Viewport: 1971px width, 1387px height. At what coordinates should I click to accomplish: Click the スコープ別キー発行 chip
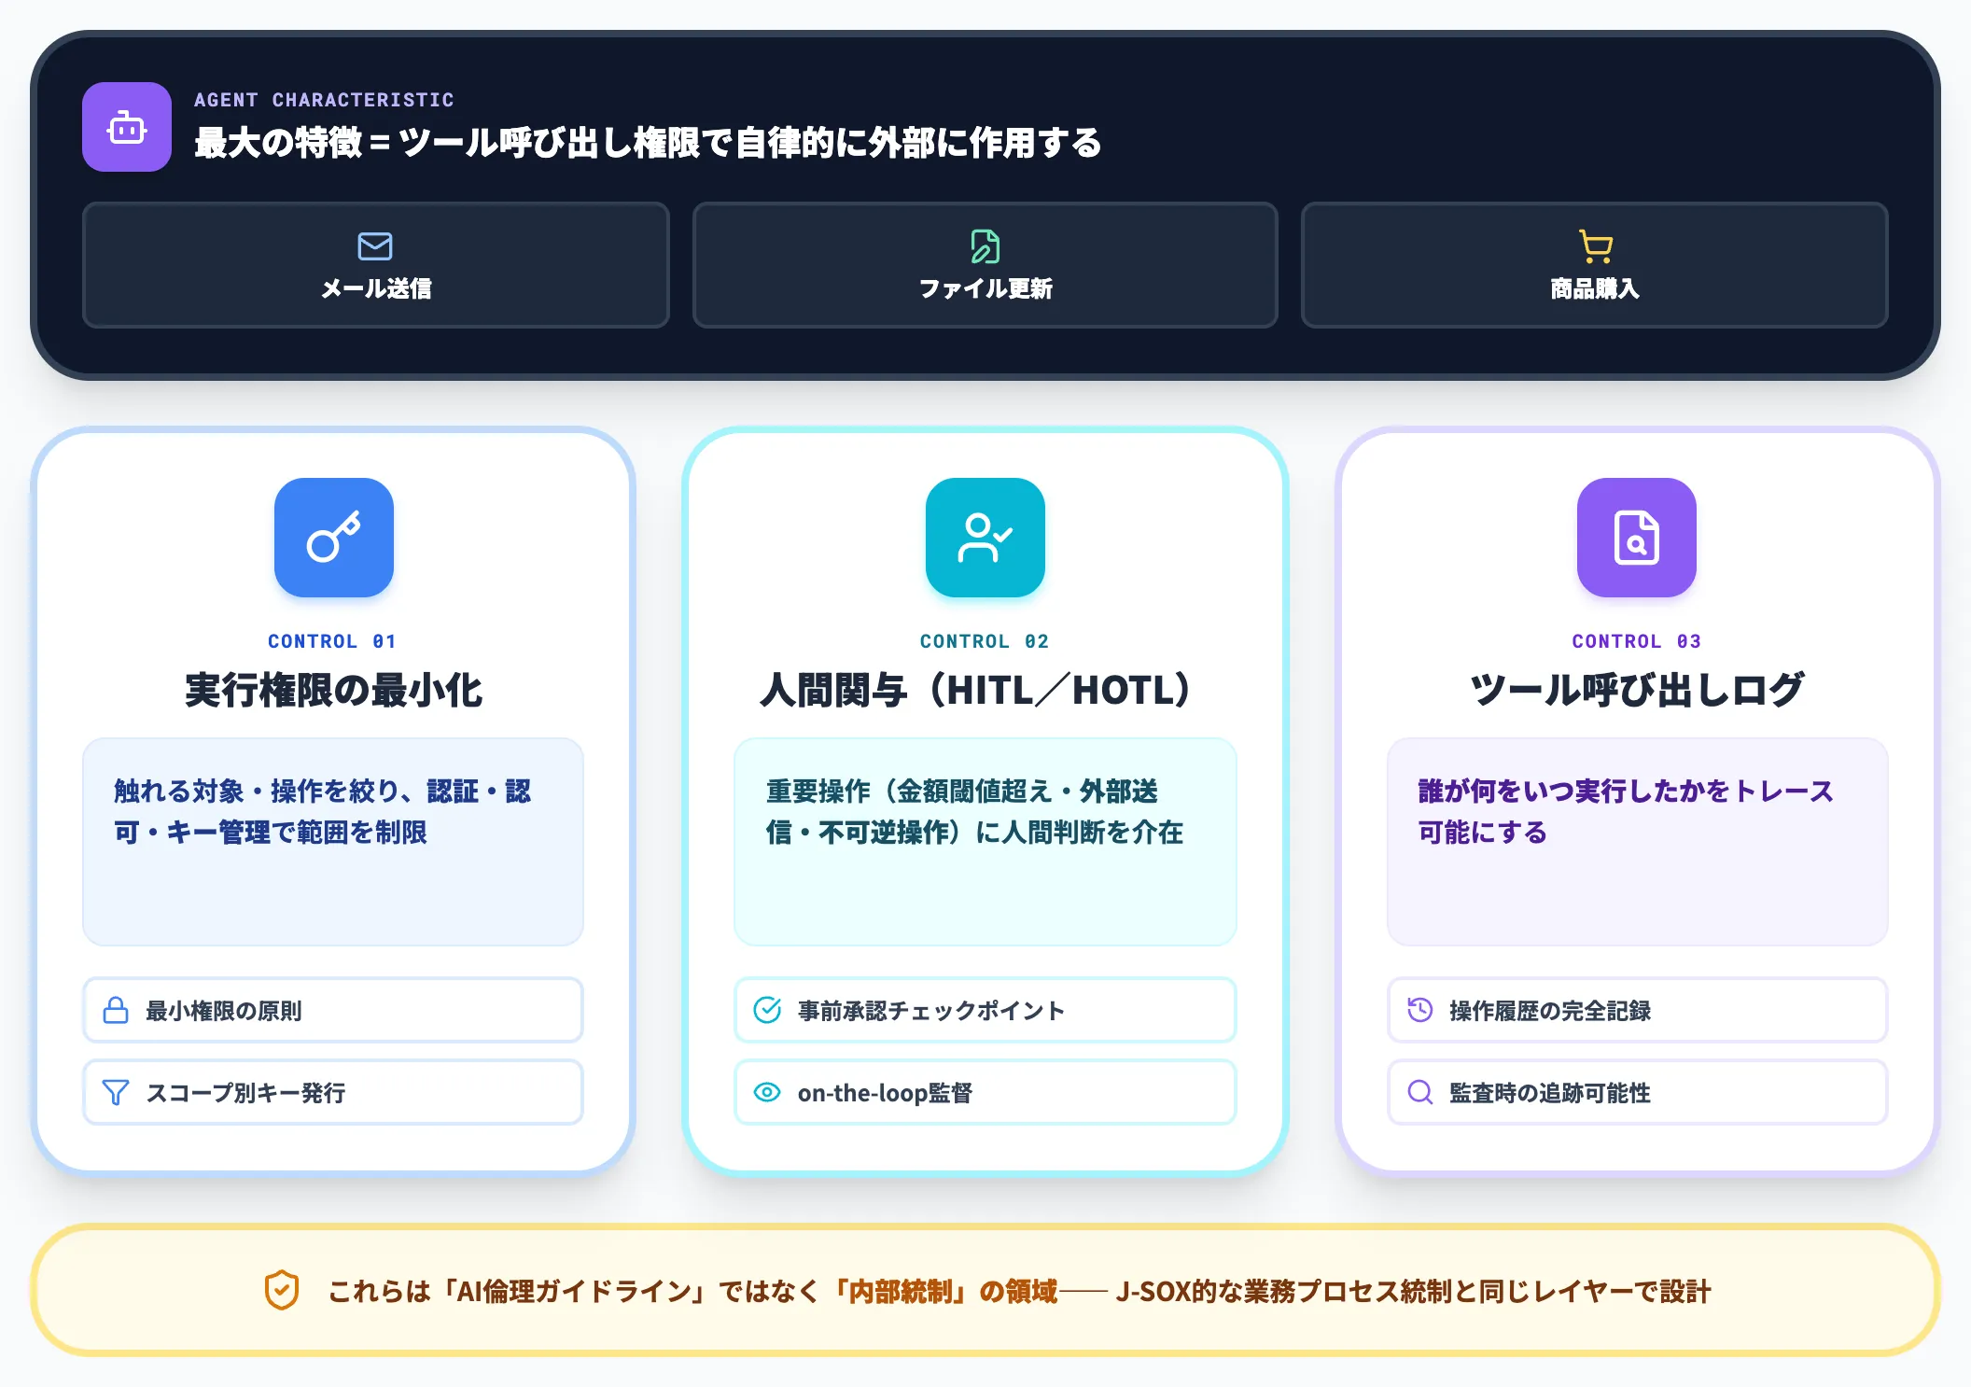[x=333, y=1092]
